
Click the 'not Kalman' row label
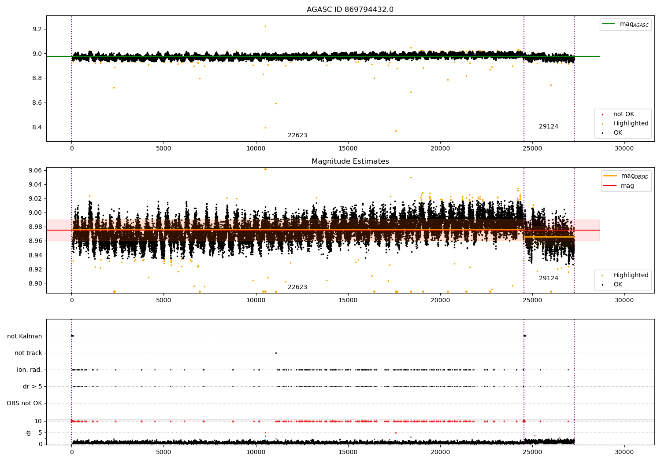coord(25,336)
